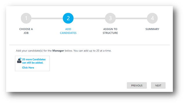Screen dimensions: 185x104
Task: Click the plus badge on the person icon
Action: click(21, 58)
